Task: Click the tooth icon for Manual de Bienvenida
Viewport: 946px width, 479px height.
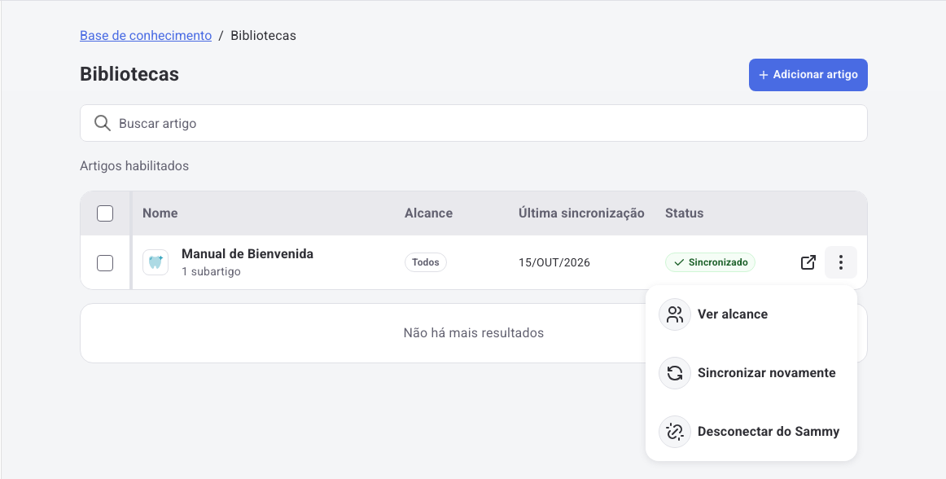Action: [x=155, y=262]
